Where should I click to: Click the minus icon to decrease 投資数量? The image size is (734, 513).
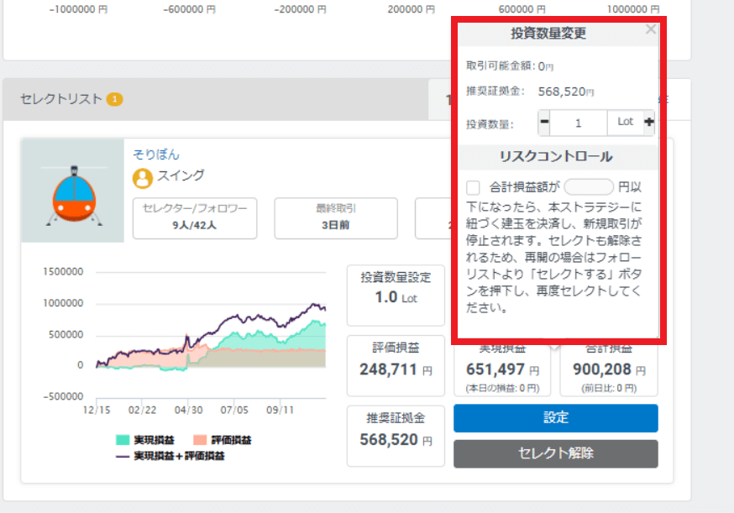click(x=543, y=123)
